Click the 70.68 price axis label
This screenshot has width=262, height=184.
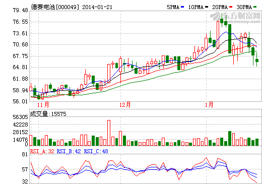(x=20, y=44)
